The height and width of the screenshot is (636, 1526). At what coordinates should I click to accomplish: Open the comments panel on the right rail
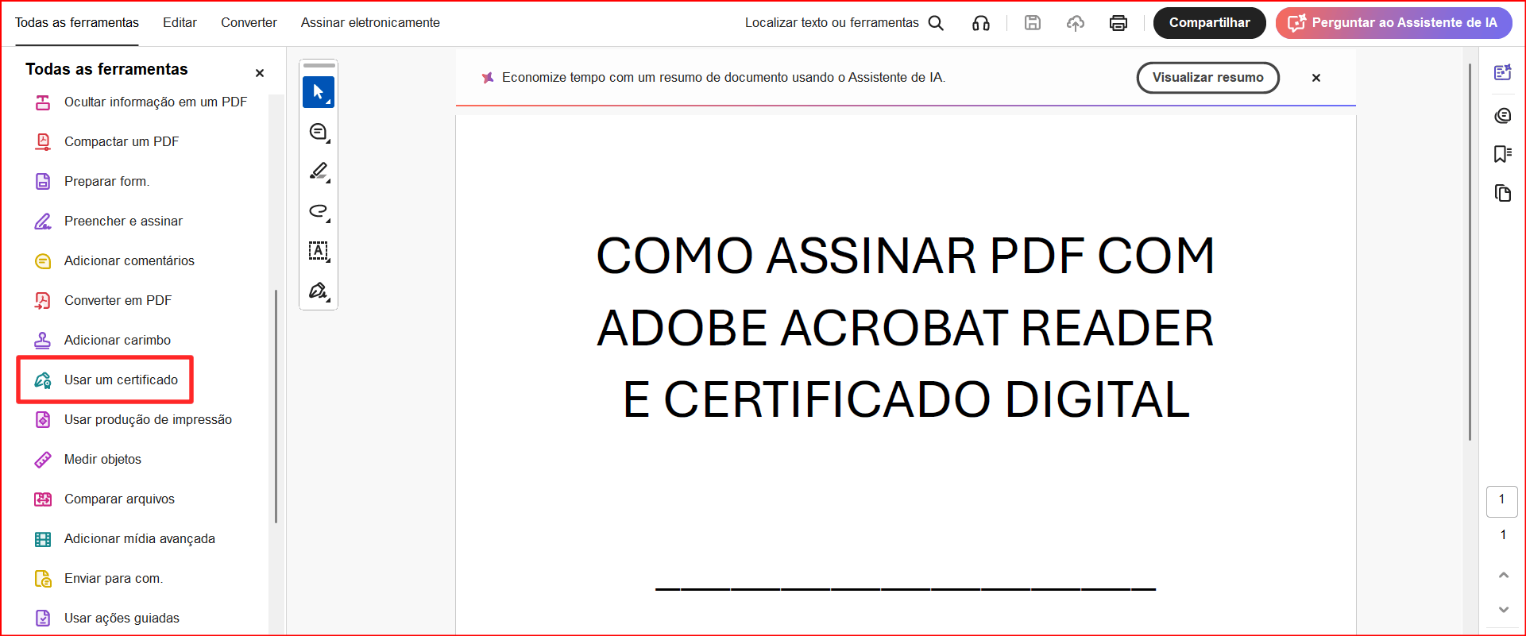coord(1503,116)
